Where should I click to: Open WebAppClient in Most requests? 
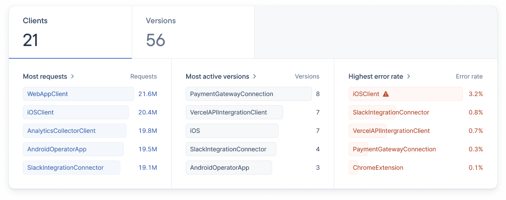47,94
